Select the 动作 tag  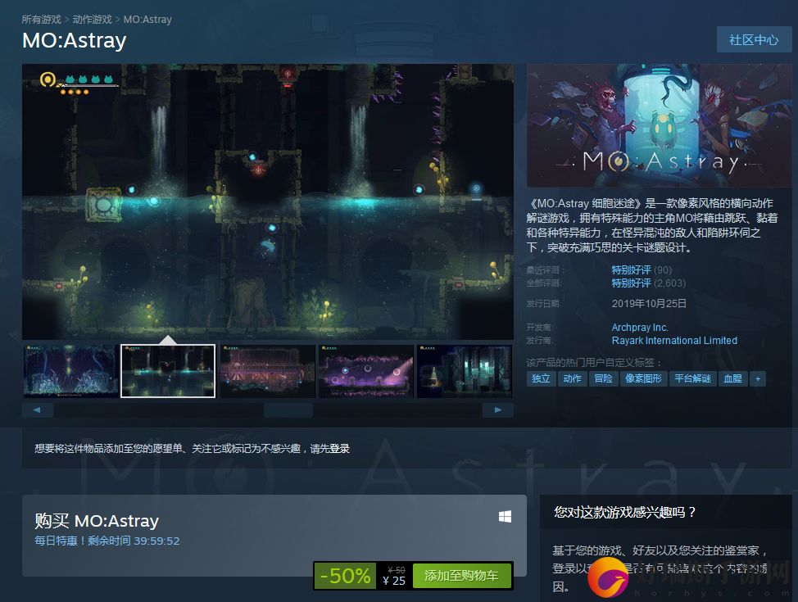[x=572, y=378]
